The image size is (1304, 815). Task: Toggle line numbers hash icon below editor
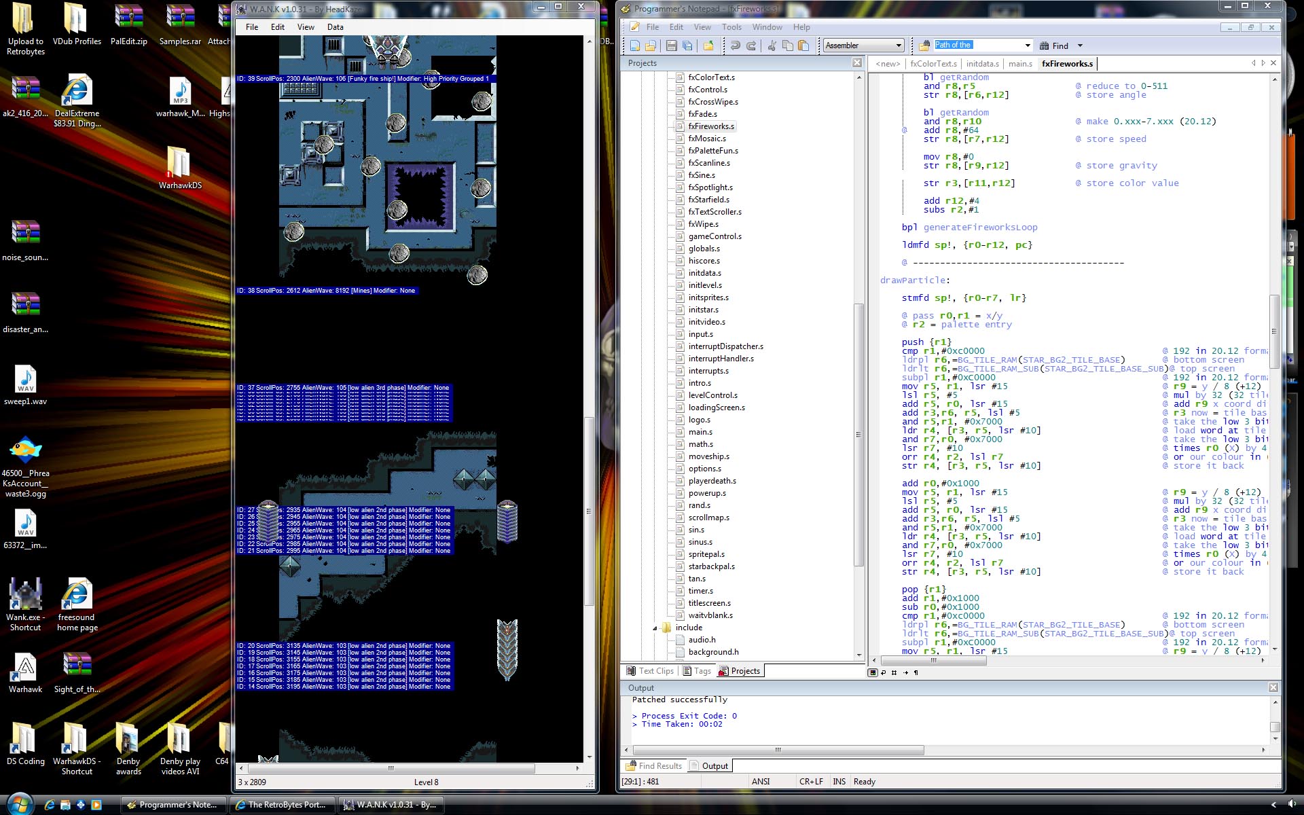[894, 672]
